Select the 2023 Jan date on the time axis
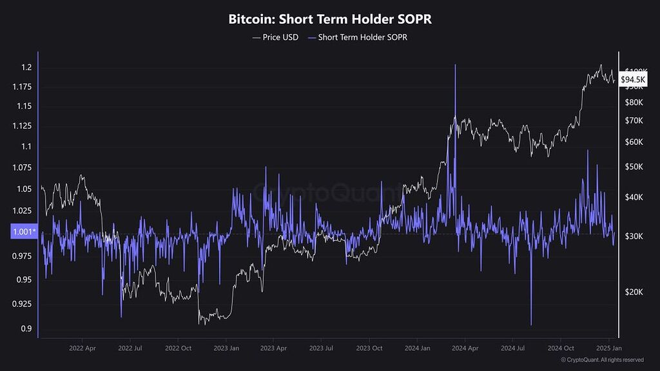Viewport: 660px width, 371px height. (226, 348)
